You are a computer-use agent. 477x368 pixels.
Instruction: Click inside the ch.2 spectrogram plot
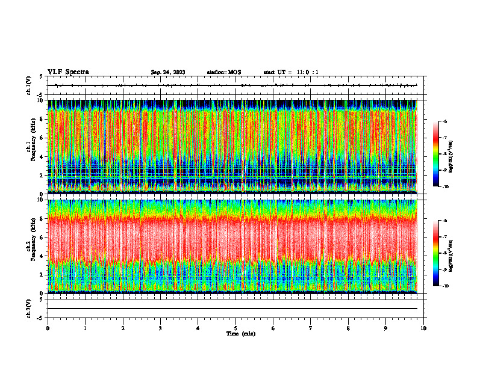click(232, 247)
